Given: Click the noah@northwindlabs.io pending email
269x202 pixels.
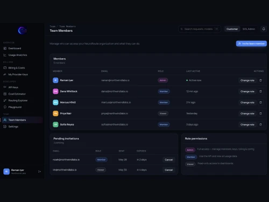Looking at the screenshot, I should (x=66, y=159).
